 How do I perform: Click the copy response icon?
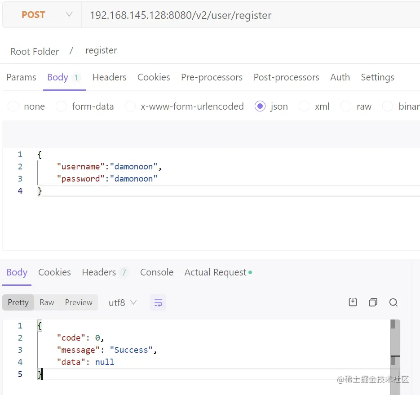(x=373, y=302)
